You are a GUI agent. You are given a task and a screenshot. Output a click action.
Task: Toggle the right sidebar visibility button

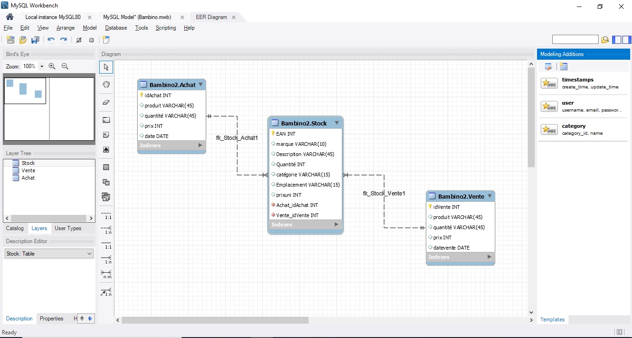626,40
